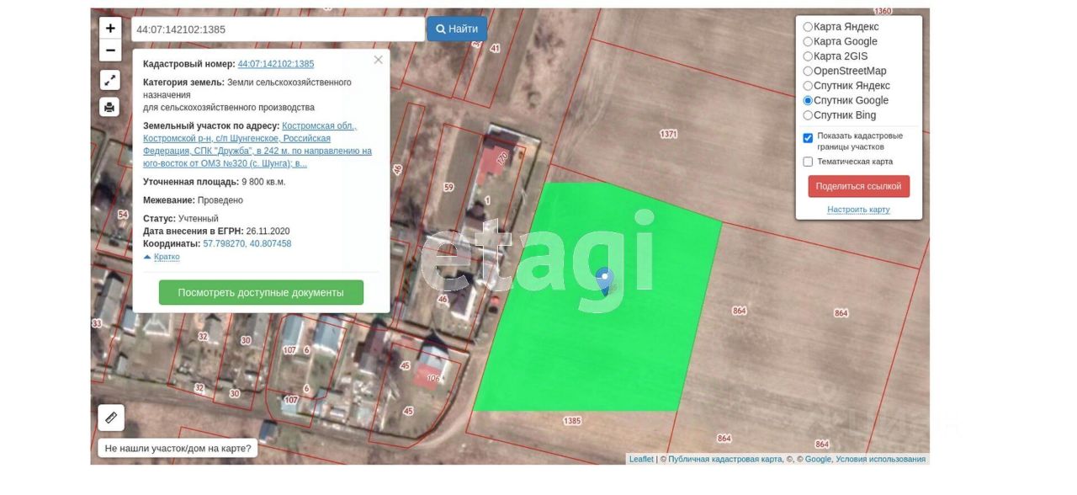Image resolution: width=1077 pixels, height=495 pixels.
Task: Close the parcel info popup
Action: click(378, 60)
